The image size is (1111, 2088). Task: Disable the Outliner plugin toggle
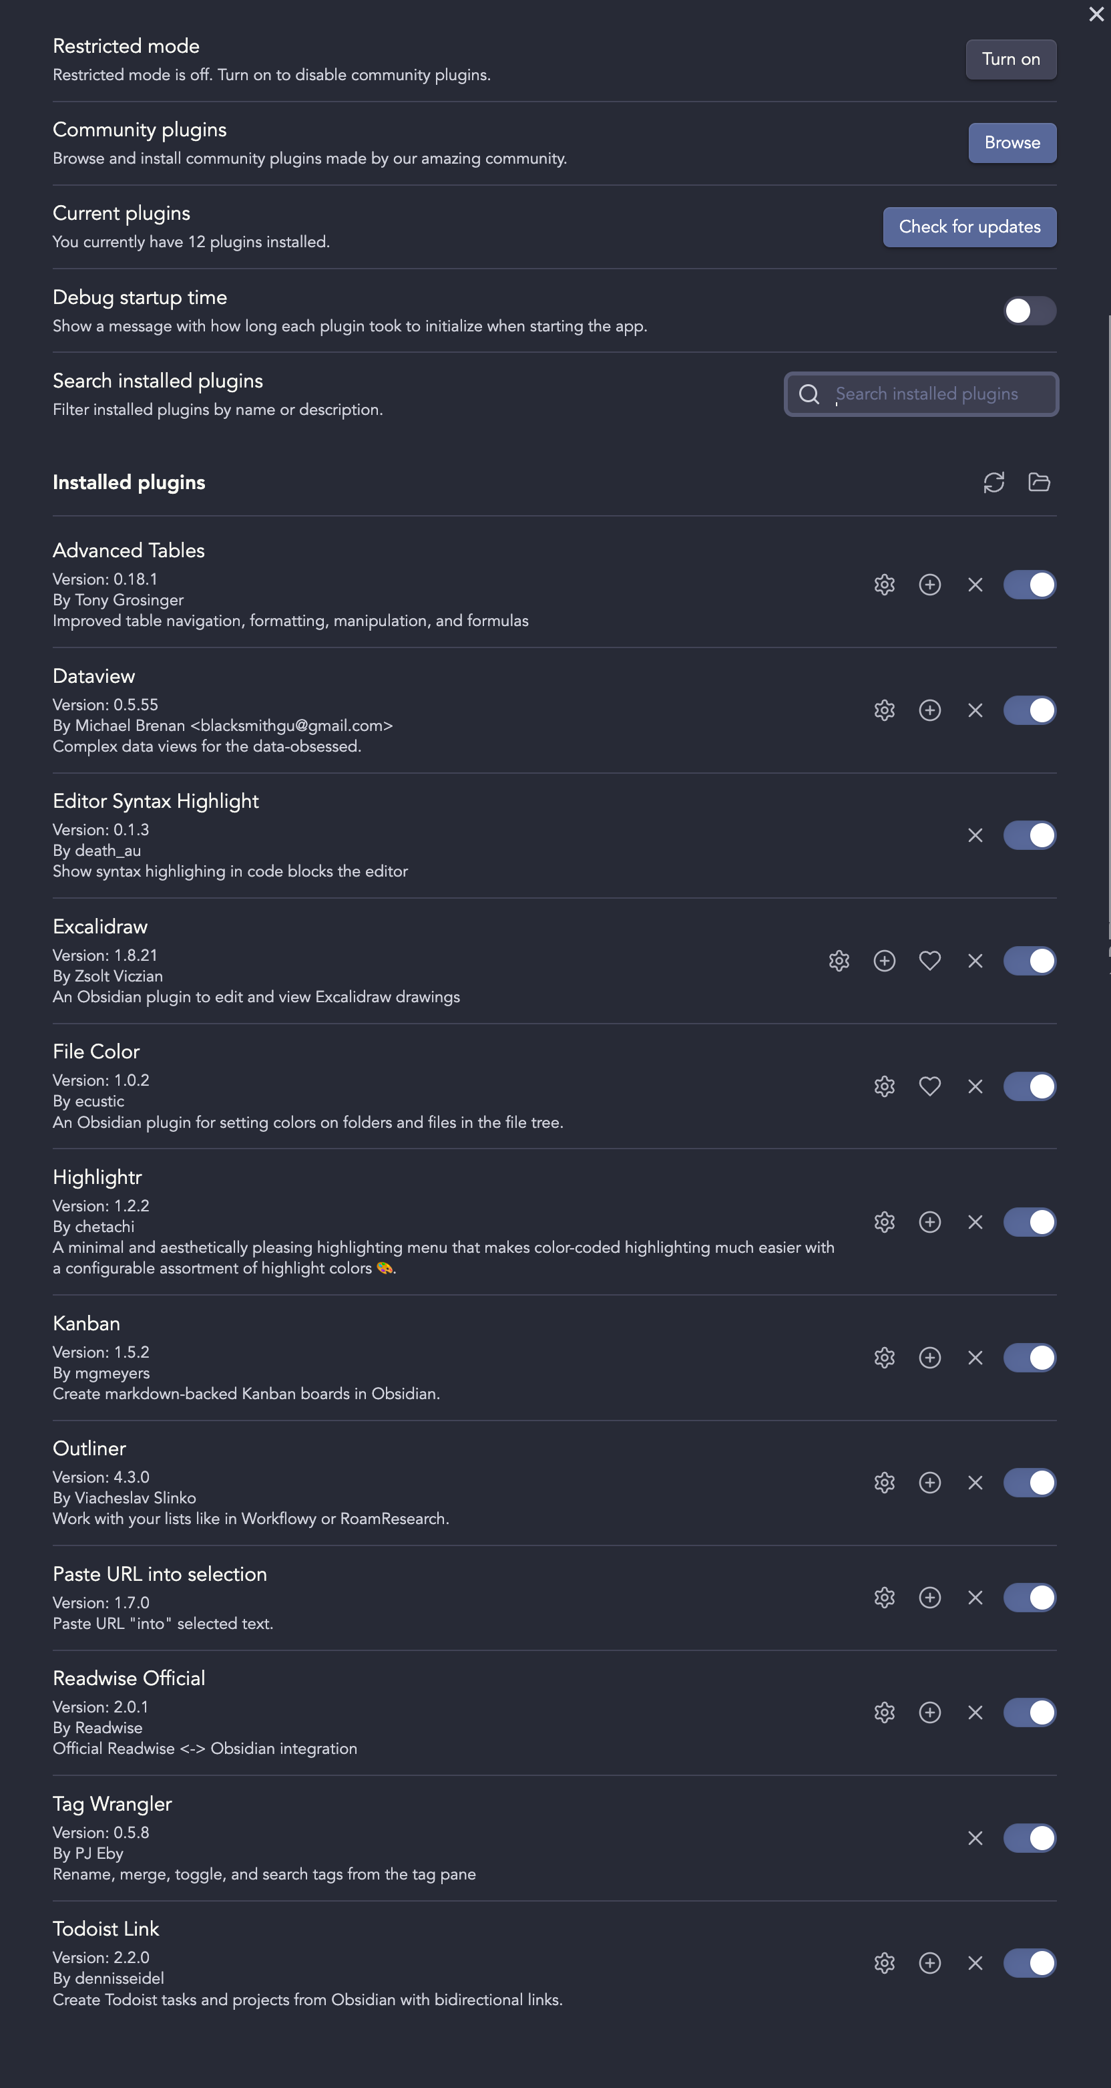pos(1030,1483)
